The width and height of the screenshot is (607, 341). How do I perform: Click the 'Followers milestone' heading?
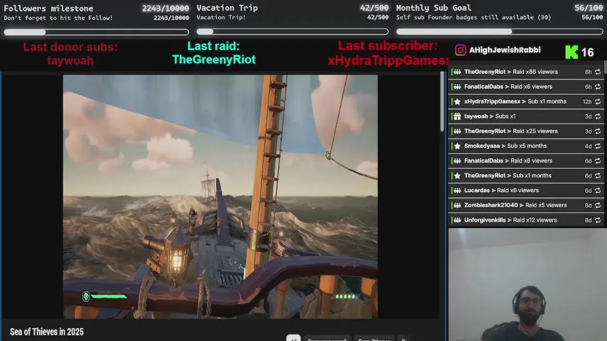(48, 8)
